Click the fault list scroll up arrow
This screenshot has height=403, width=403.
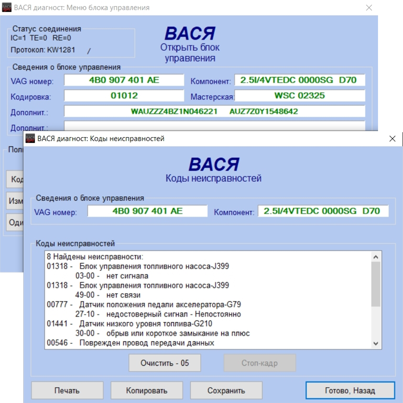[x=376, y=257]
